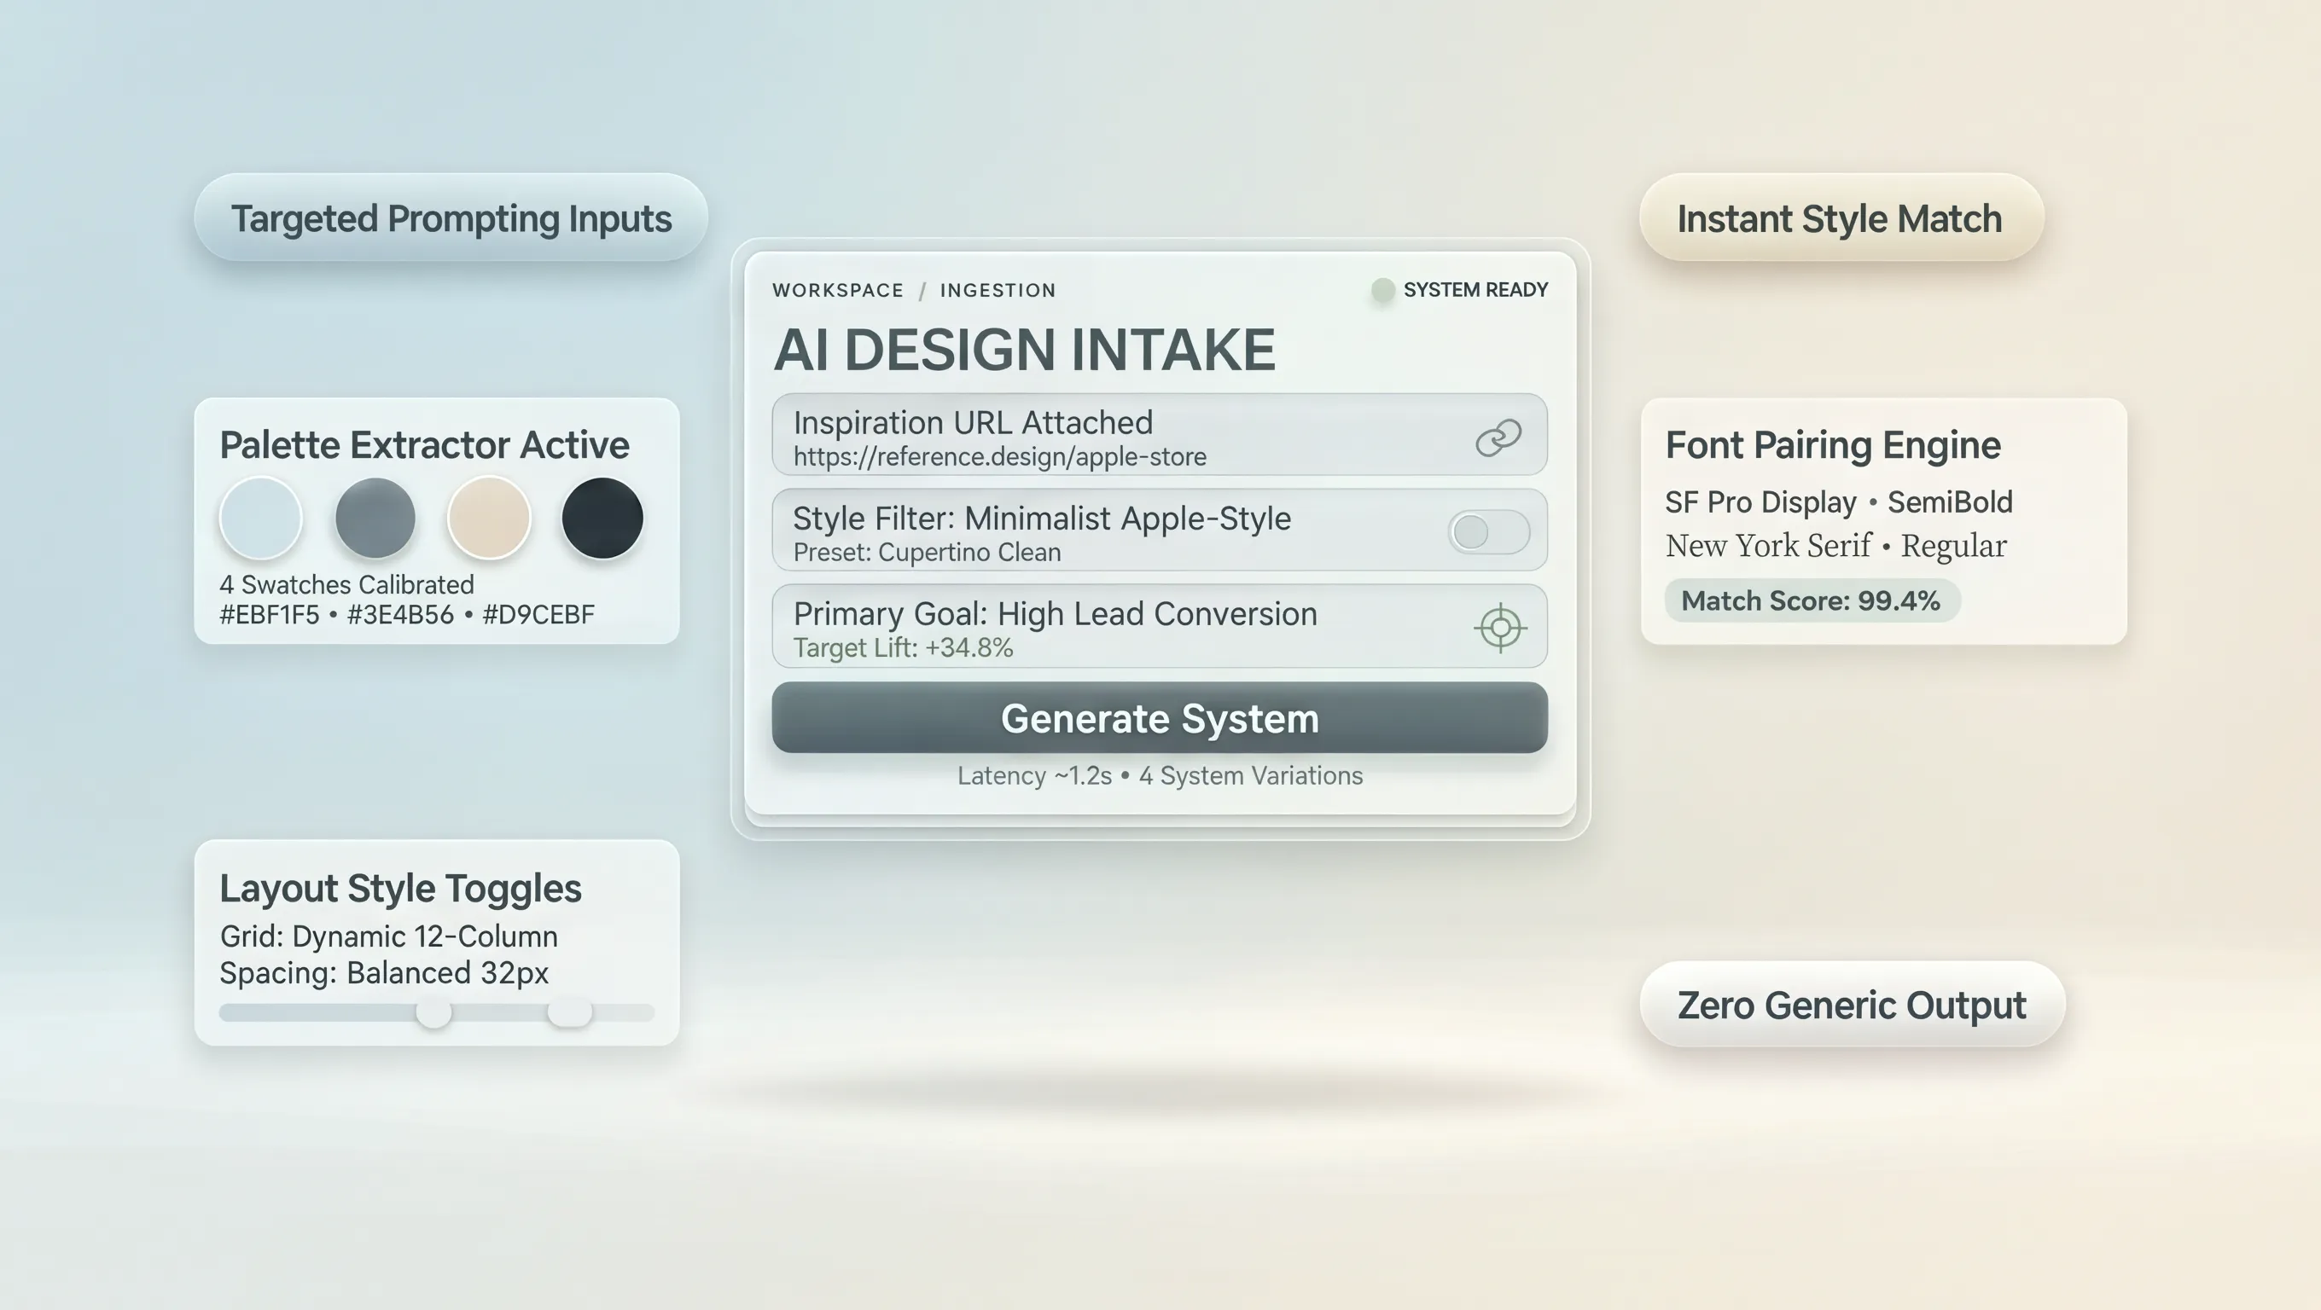This screenshot has height=1310, width=2321.
Task: Click the Primary Goal: High Lead Conversion field
Action: 1160,627
